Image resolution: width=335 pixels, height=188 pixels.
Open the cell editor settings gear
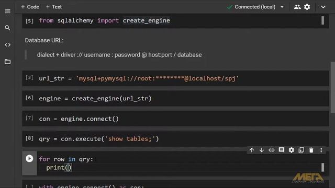pyautogui.click(x=292, y=150)
